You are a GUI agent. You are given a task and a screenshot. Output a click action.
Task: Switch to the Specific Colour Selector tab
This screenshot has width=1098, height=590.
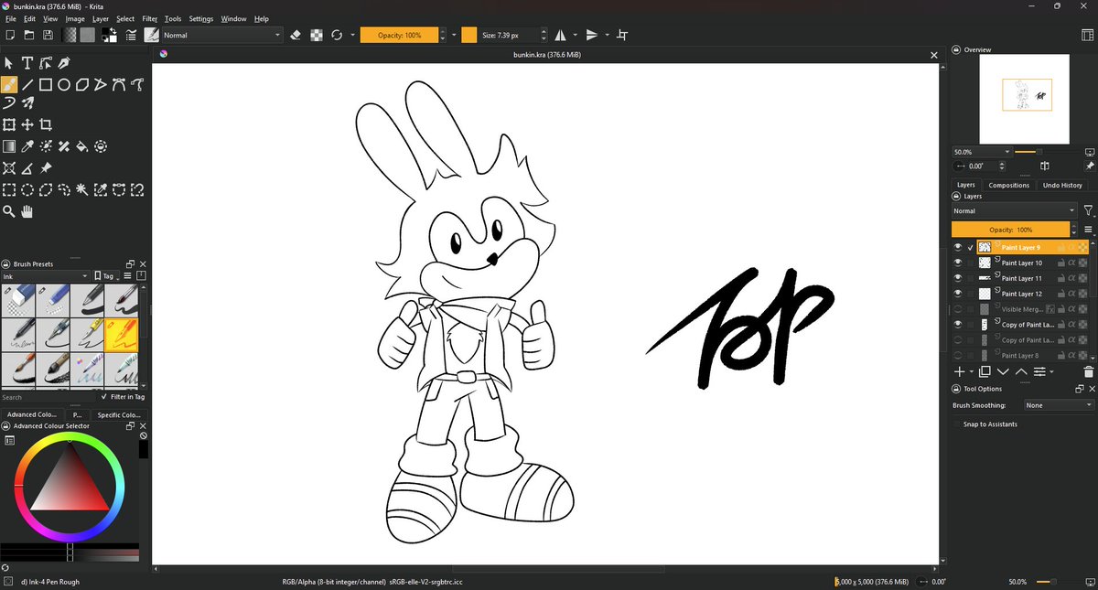(x=117, y=414)
